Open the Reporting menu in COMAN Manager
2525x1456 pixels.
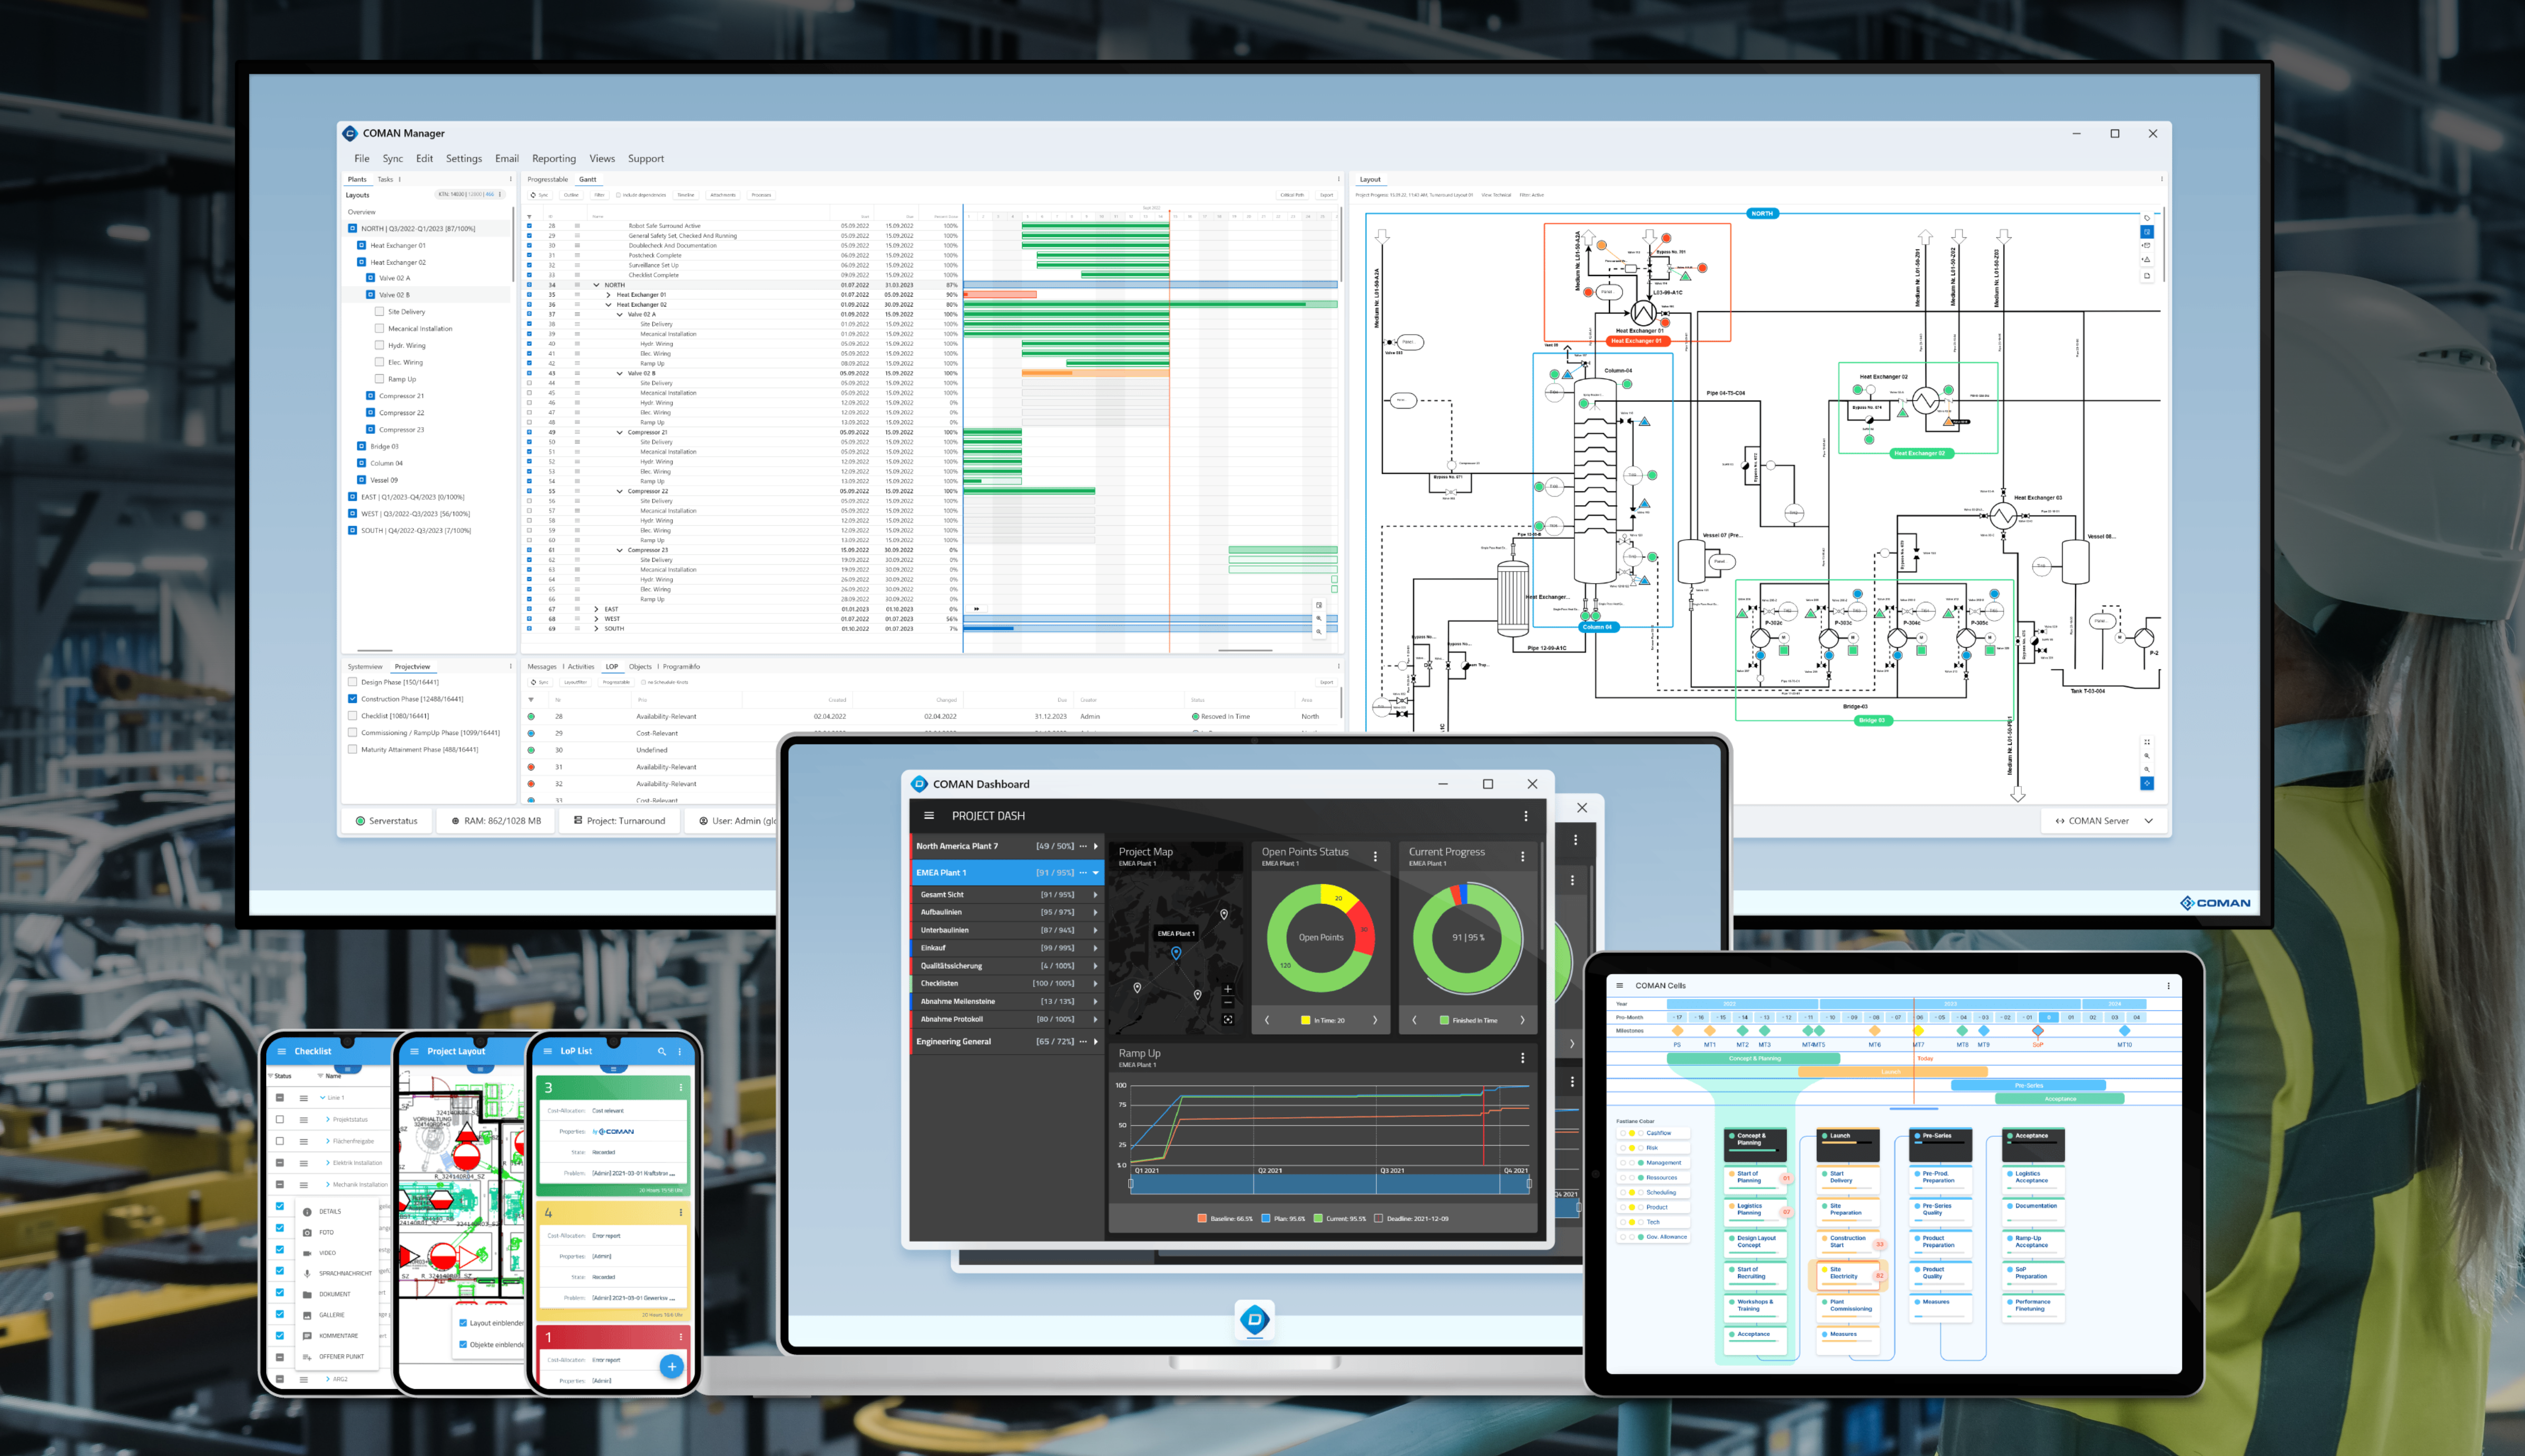pos(554,158)
